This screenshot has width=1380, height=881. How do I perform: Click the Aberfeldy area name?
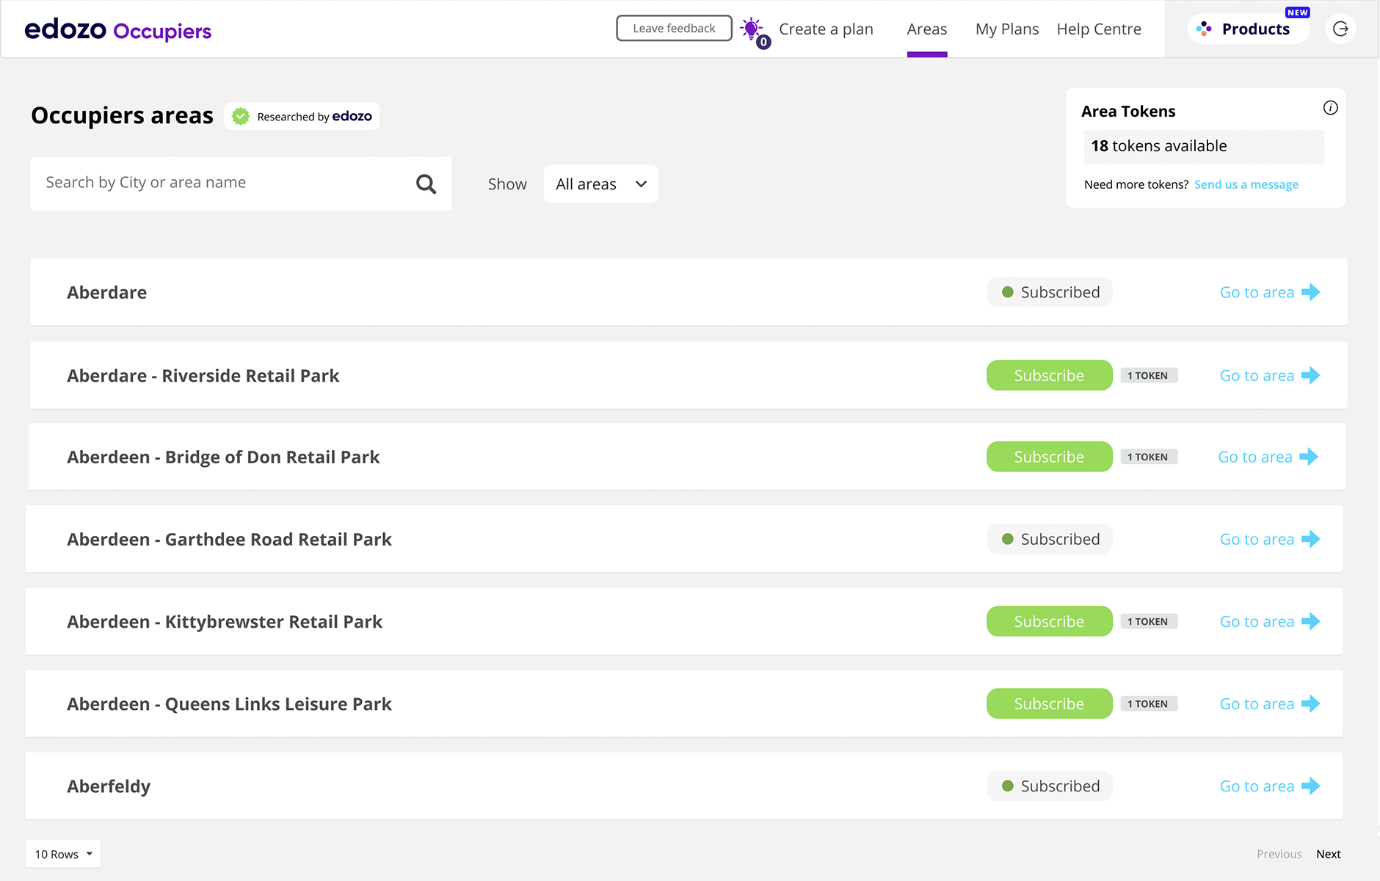(x=109, y=786)
